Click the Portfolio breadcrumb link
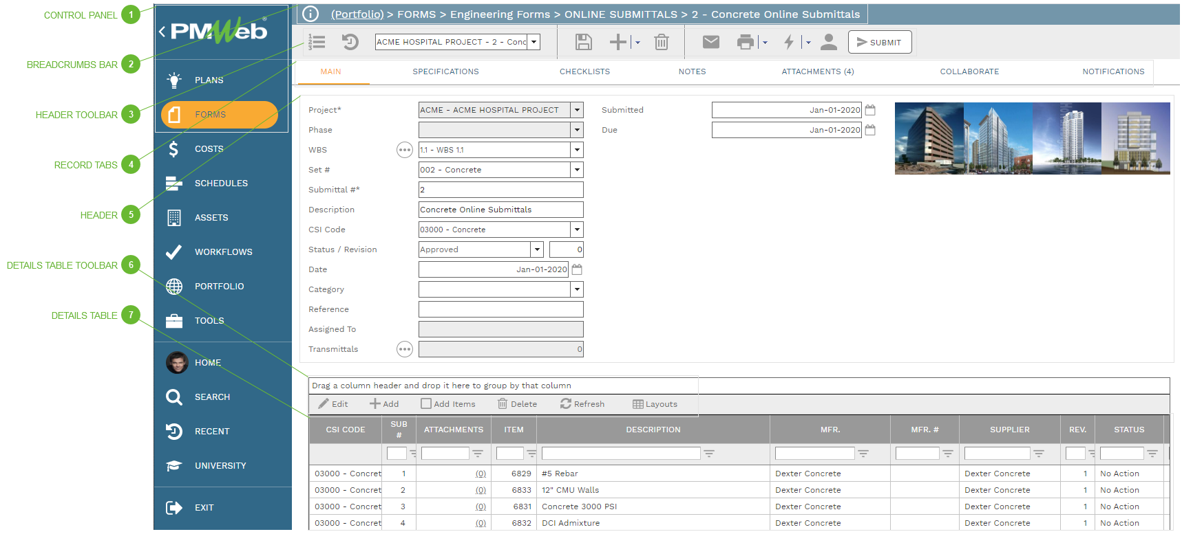 point(357,14)
